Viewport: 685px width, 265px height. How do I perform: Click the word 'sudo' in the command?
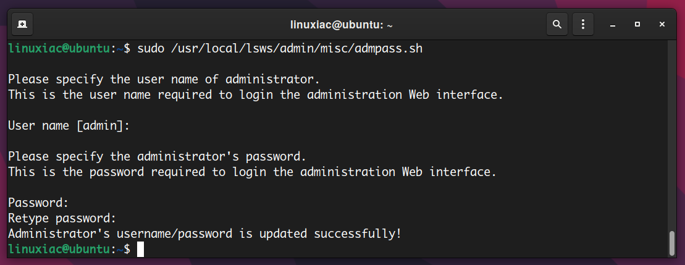(151, 48)
